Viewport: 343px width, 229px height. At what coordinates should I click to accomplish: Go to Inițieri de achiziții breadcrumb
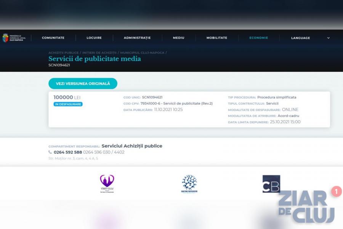tap(99, 53)
